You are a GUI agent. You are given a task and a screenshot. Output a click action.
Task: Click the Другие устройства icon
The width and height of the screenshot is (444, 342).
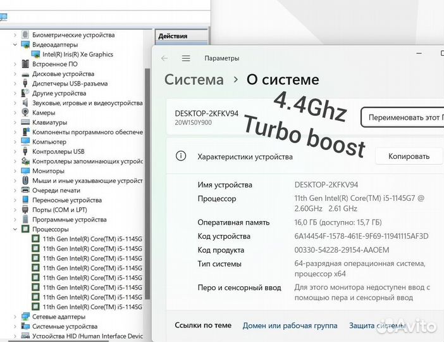pos(25,93)
